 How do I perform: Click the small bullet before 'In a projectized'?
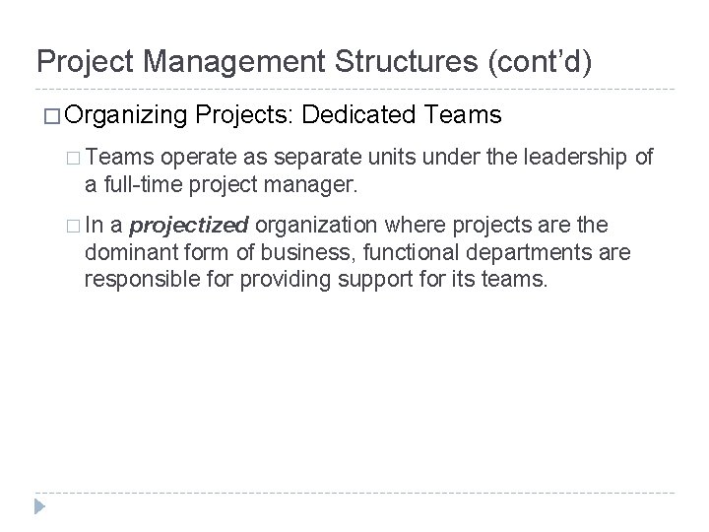point(73,226)
